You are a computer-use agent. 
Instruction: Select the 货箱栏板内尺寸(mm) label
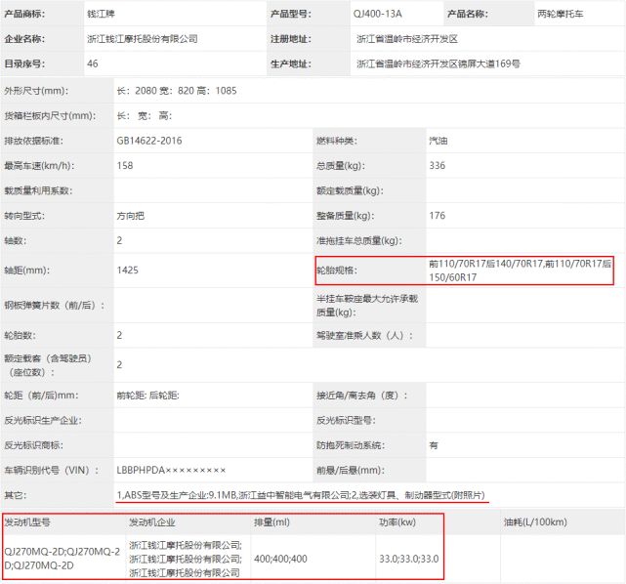click(x=50, y=116)
